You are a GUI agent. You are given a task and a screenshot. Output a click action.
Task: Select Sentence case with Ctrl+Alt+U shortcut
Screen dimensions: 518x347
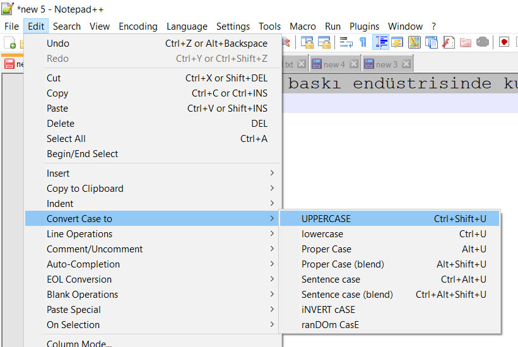[x=390, y=279]
